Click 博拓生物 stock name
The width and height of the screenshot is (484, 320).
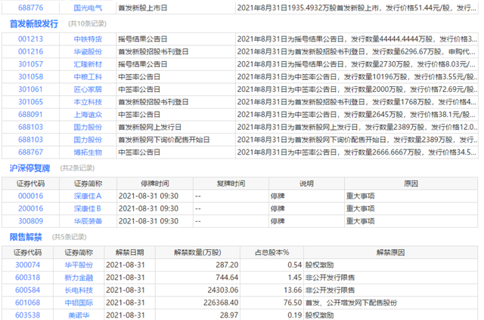pyautogui.click(x=88, y=152)
